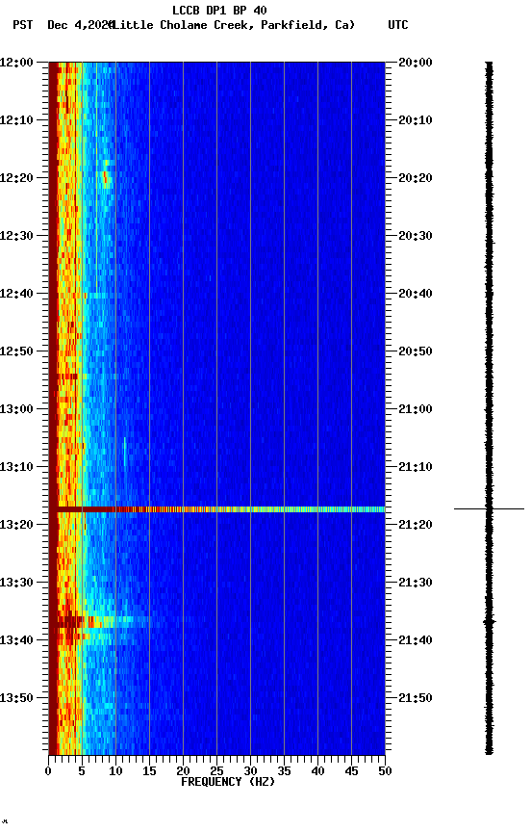Click the 13:40 PST time label
This screenshot has height=832, width=531.
point(16,640)
